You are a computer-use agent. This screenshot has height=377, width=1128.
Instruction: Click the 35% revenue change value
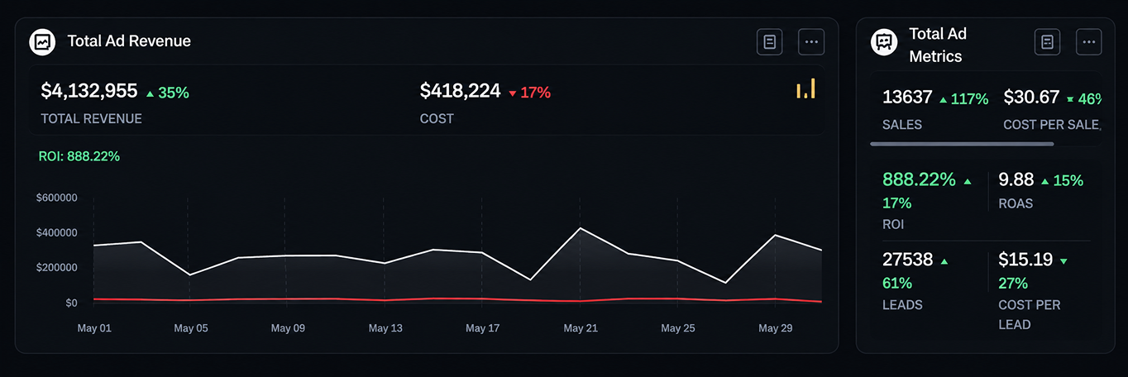pyautogui.click(x=174, y=93)
